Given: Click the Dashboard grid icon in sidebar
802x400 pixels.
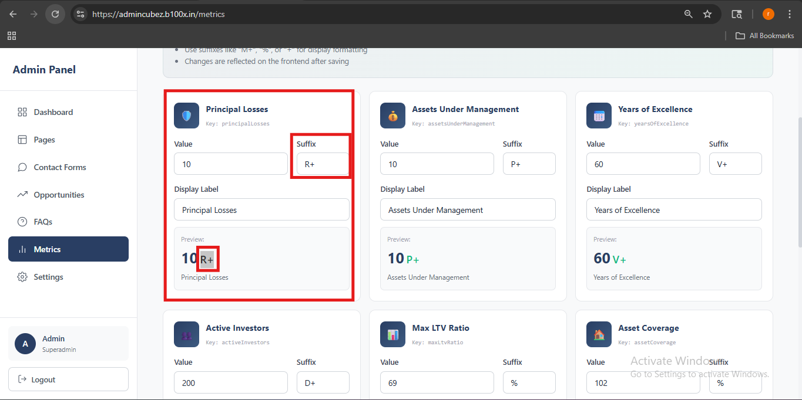Looking at the screenshot, I should [22, 112].
